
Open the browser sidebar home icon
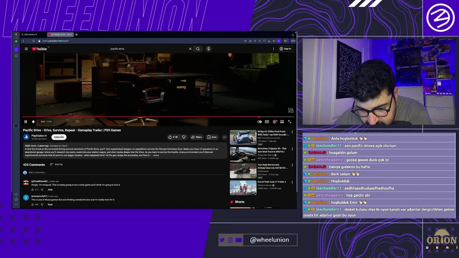tap(16, 49)
